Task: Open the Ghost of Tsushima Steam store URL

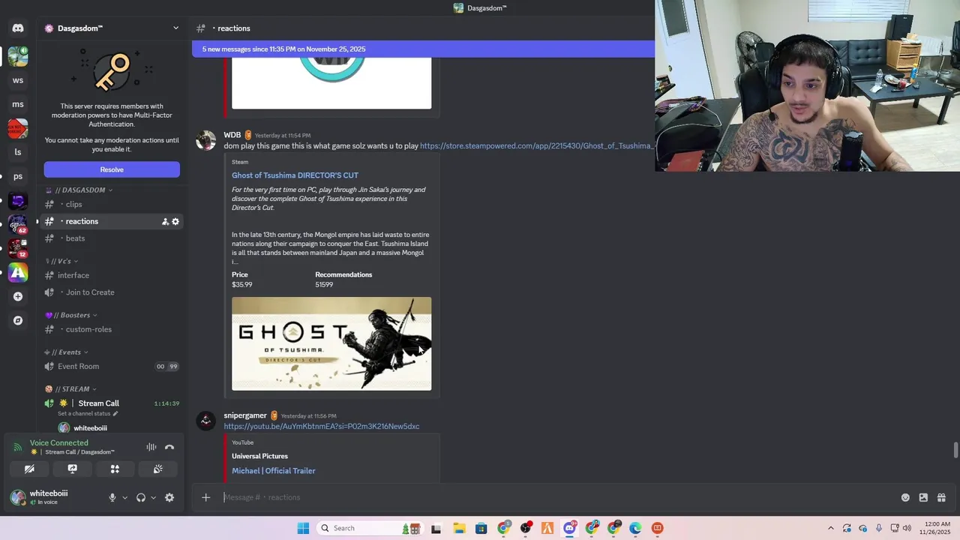Action: (537, 145)
